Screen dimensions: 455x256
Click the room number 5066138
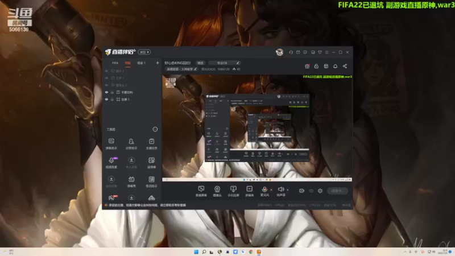[224, 69]
